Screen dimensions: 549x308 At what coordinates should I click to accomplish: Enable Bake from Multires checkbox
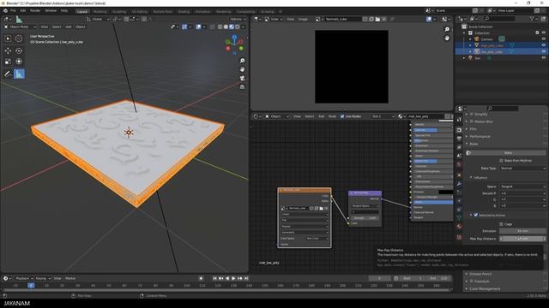[501, 161]
